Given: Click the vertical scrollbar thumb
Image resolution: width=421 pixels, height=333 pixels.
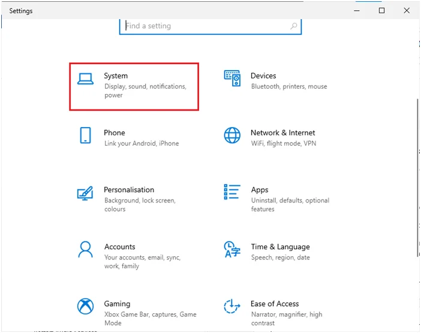Looking at the screenshot, I should [418, 178].
